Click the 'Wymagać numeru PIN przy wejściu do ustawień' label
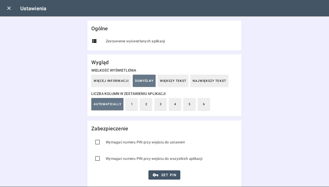 [145, 142]
